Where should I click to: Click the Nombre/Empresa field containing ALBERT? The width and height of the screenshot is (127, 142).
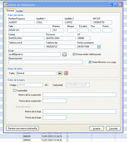pos(22,22)
